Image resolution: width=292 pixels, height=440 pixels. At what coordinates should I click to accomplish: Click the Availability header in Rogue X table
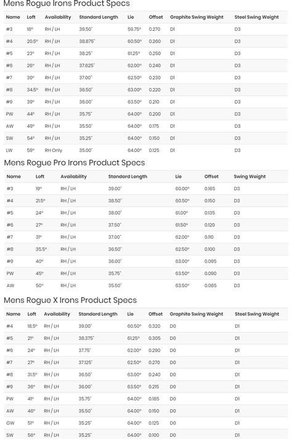pos(57,314)
